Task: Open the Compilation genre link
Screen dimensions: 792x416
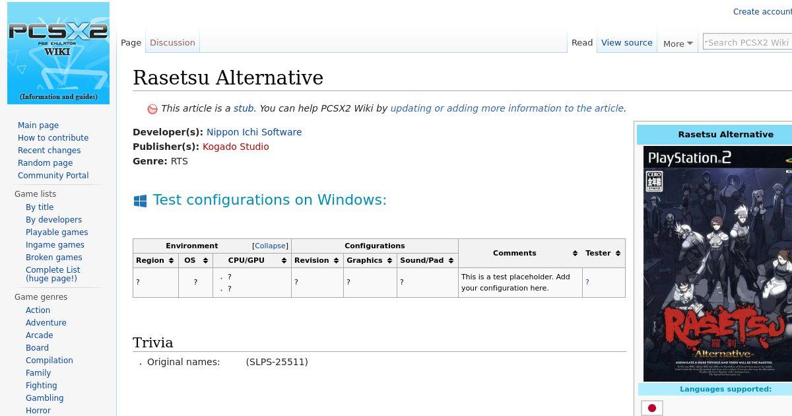Action: click(49, 361)
